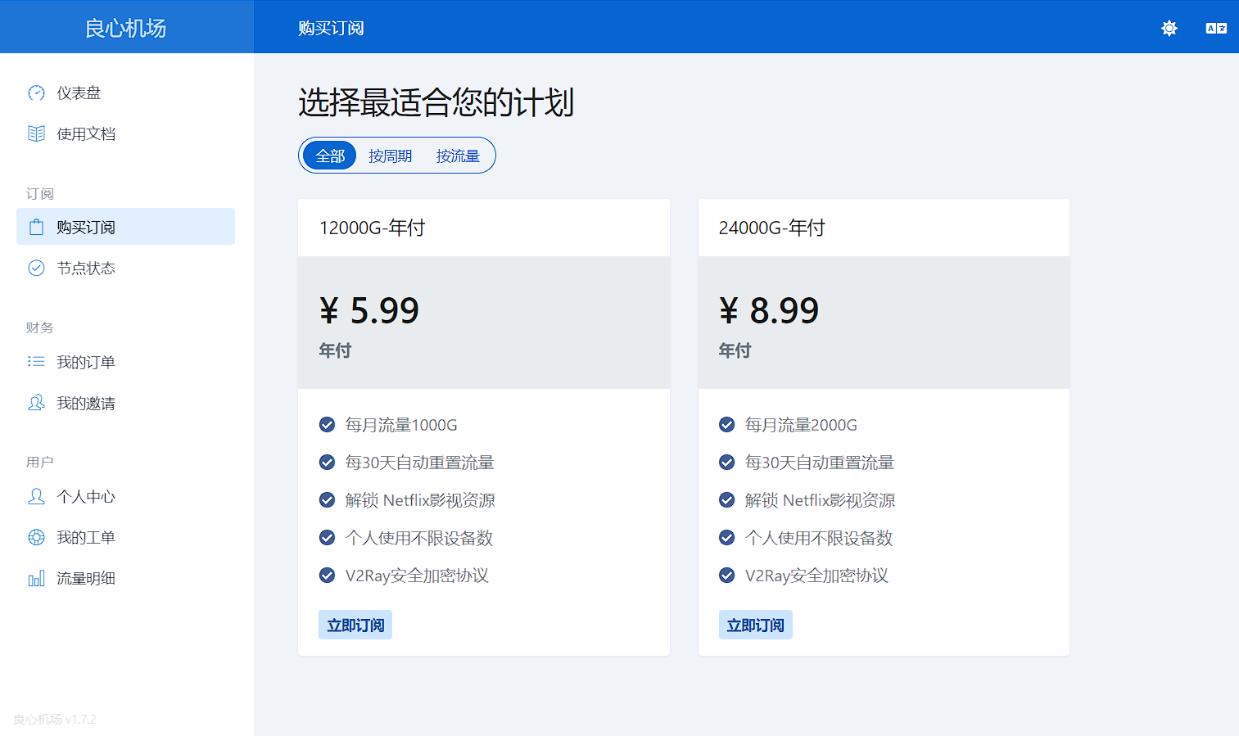
Task: Go to 节点状态 menu item
Action: (x=86, y=269)
